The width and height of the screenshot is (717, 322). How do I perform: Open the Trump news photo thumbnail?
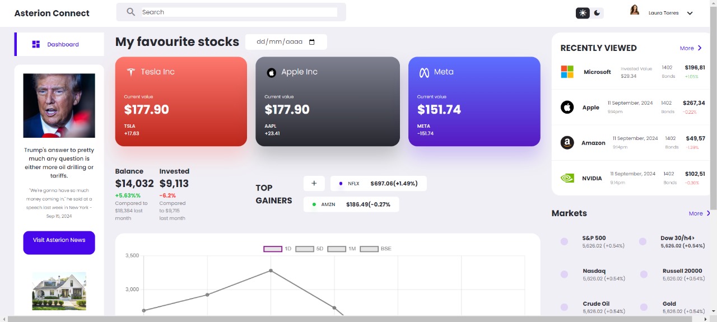59,105
